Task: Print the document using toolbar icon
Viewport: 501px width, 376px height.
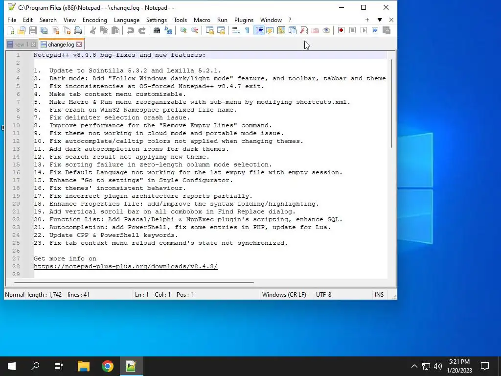Action: coord(78,30)
